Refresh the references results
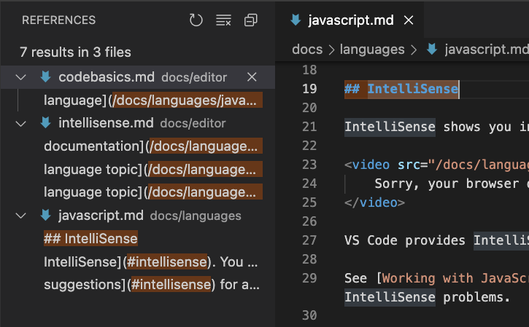This screenshot has height=327, width=529. [x=196, y=20]
